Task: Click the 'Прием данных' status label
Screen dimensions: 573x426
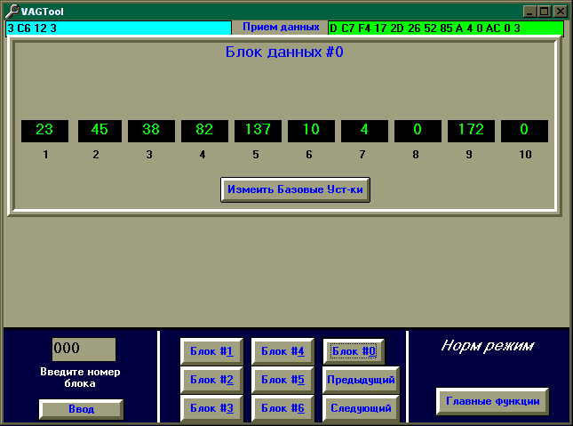Action: [281, 27]
